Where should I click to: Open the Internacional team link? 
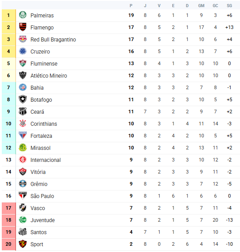click(x=46, y=160)
